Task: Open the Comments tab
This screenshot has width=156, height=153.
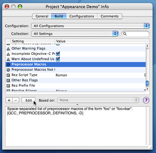Action: pos(109,16)
